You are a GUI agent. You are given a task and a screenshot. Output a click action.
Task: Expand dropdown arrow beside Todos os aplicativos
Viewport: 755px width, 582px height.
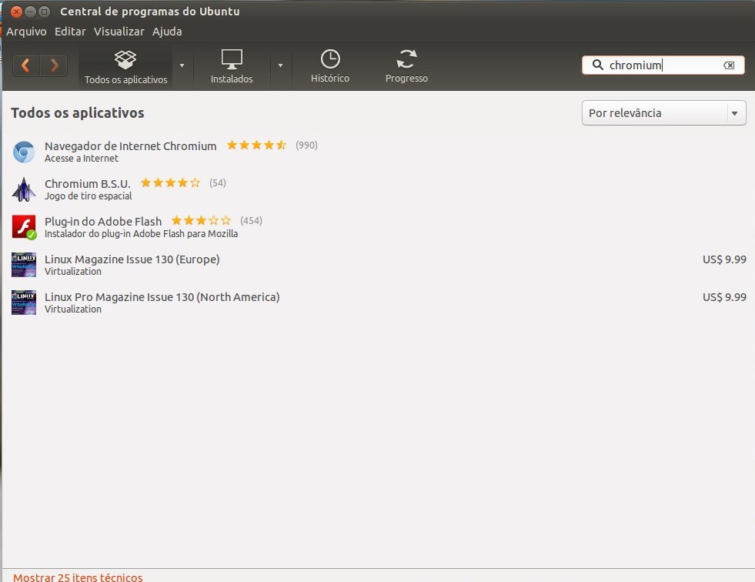[182, 65]
